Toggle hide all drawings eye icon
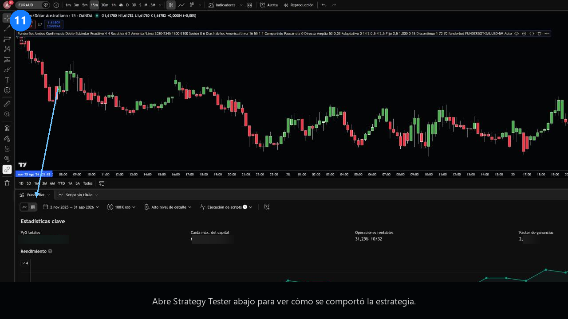Viewport: 568px width, 319px height. [x=7, y=159]
